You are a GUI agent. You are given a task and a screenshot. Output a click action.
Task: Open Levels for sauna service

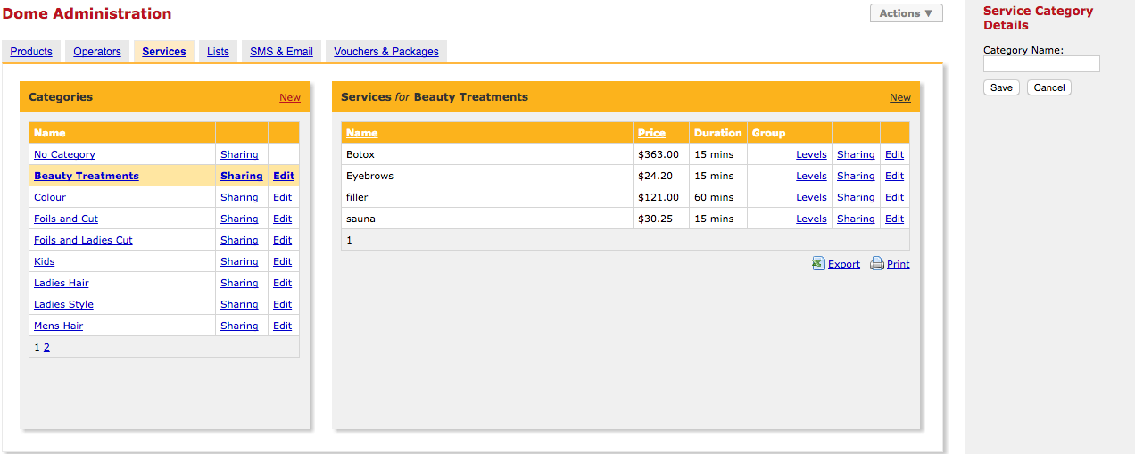point(811,219)
